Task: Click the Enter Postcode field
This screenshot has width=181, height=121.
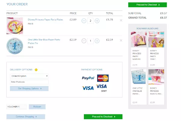Action: point(29,82)
